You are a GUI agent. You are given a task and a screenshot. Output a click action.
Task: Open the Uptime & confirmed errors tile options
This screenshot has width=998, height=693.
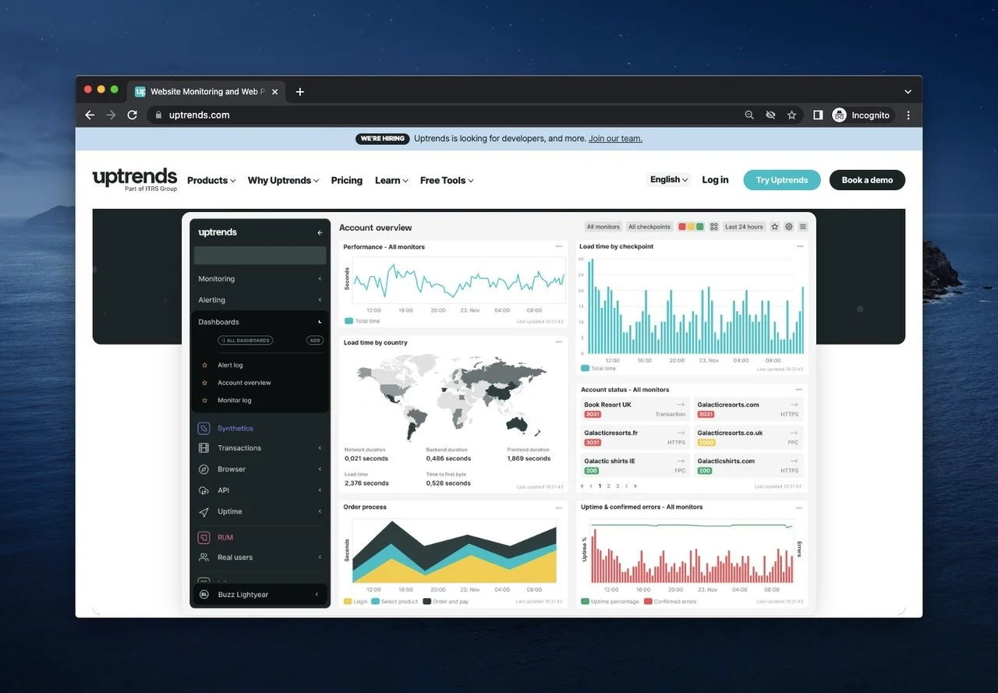799,507
